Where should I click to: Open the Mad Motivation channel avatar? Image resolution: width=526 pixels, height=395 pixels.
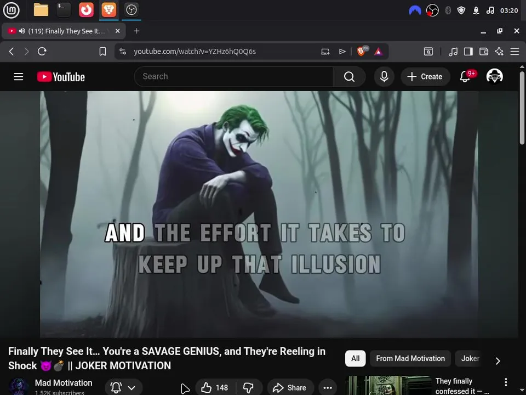pyautogui.click(x=19, y=386)
